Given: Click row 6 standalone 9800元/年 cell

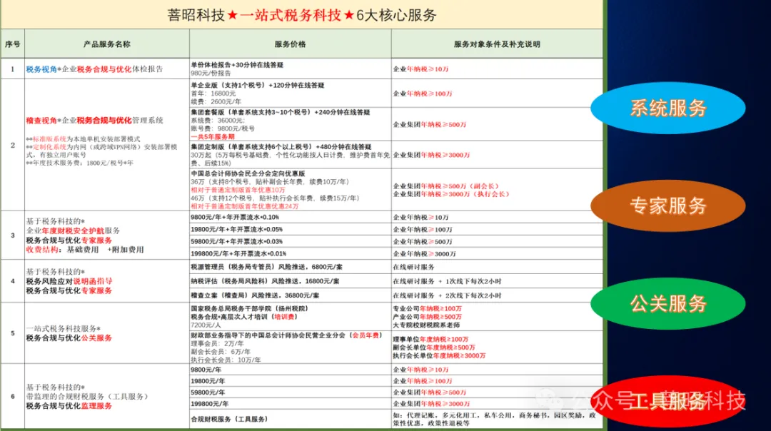Looking at the screenshot, I should click(x=290, y=370).
